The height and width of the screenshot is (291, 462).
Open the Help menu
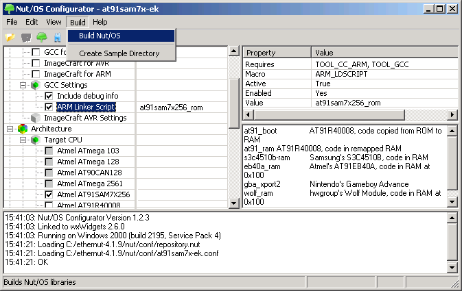(100, 22)
